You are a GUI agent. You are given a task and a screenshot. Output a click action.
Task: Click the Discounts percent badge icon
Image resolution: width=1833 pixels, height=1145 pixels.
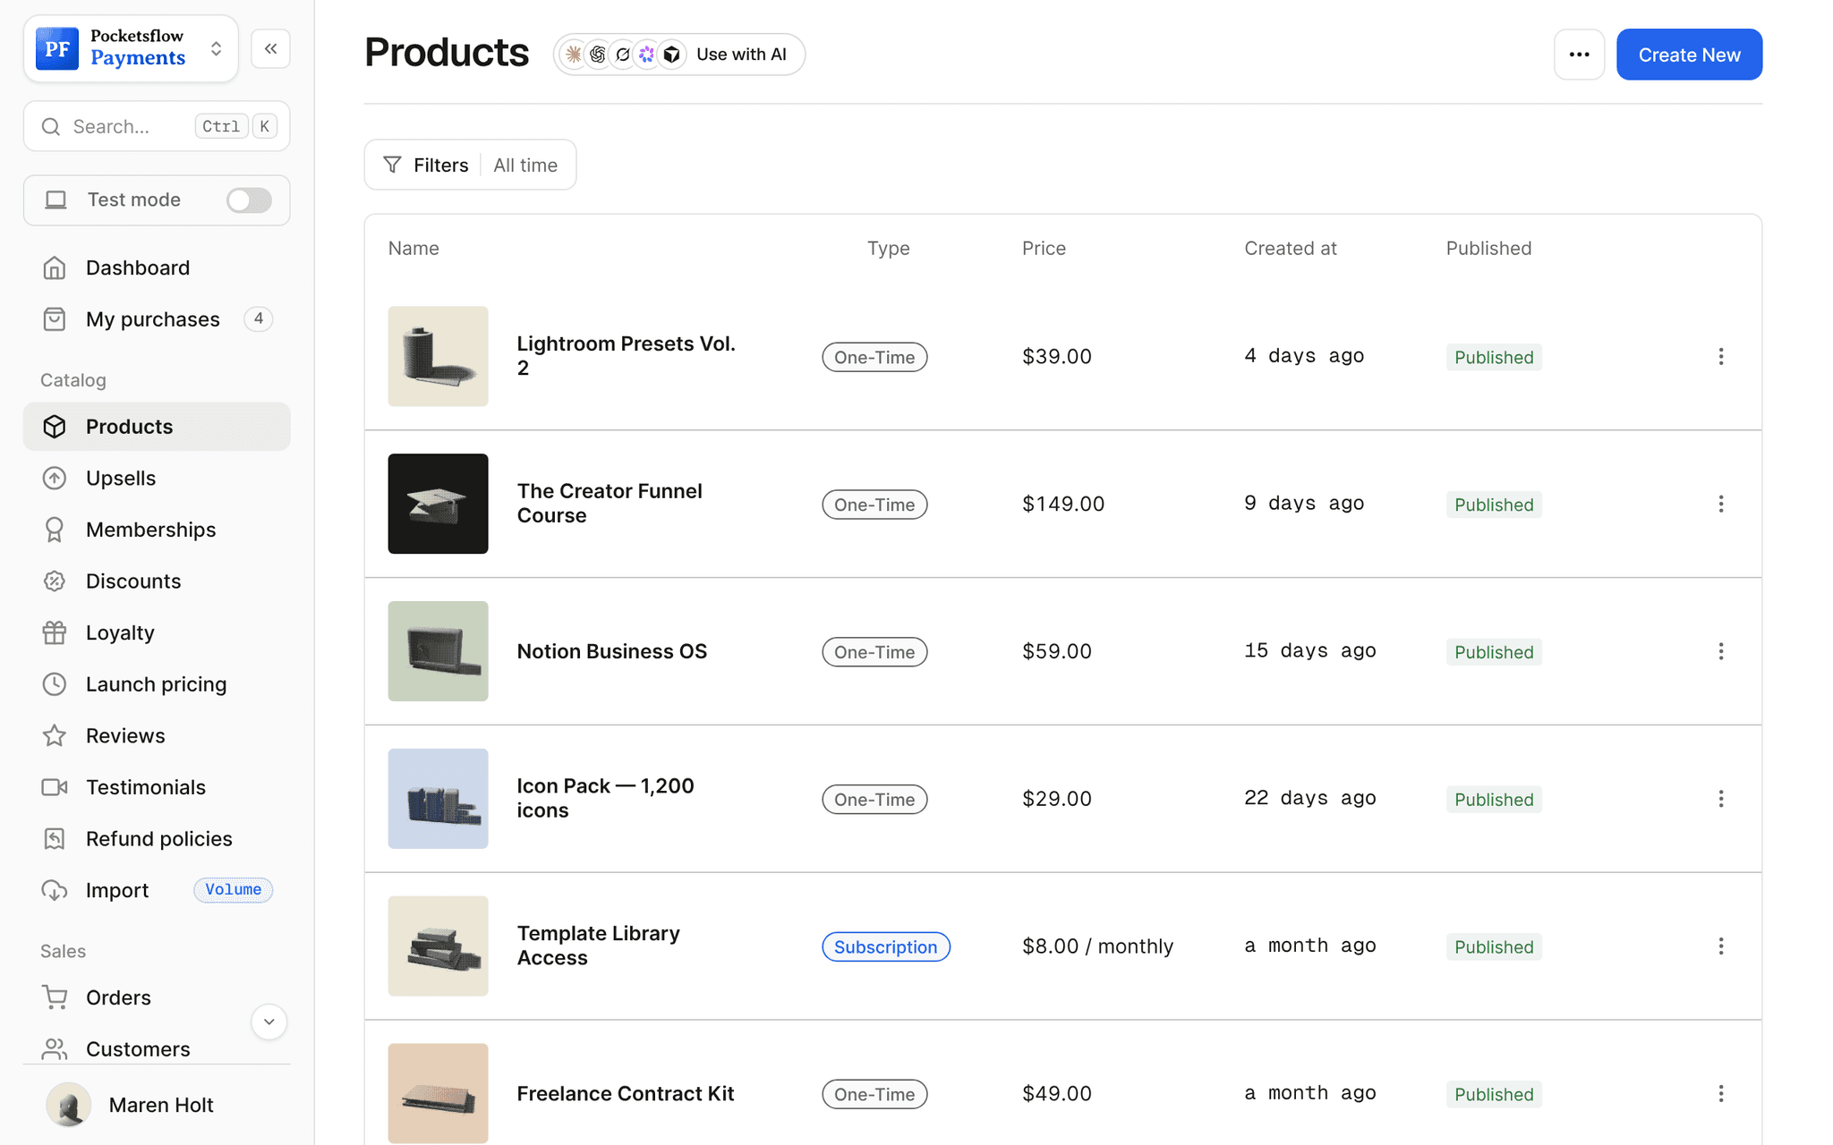tap(55, 581)
